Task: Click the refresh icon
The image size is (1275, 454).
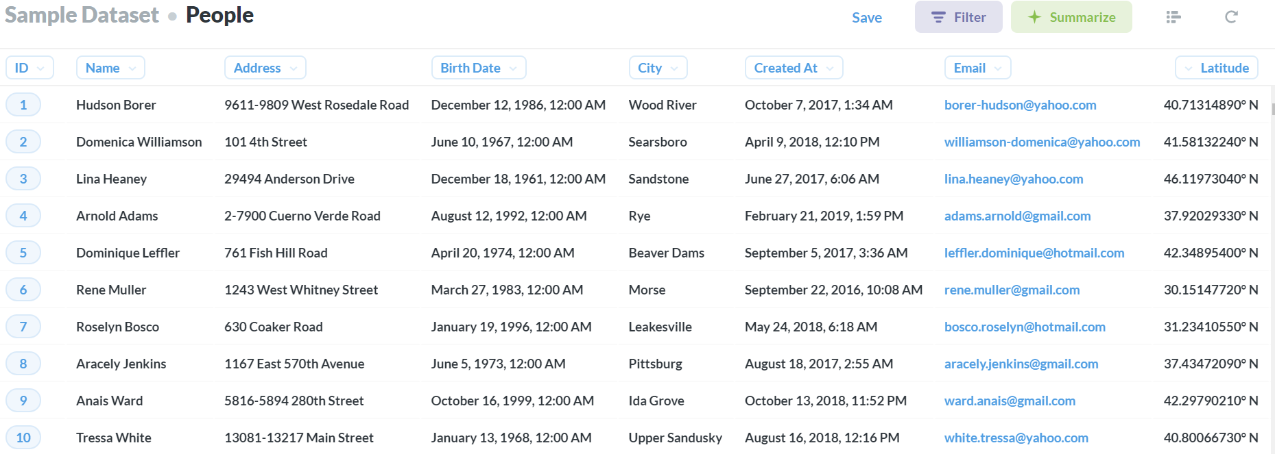Action: coord(1231,17)
